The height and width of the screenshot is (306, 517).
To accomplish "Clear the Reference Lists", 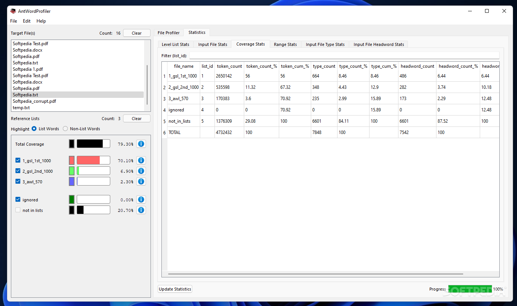I will [137, 119].
